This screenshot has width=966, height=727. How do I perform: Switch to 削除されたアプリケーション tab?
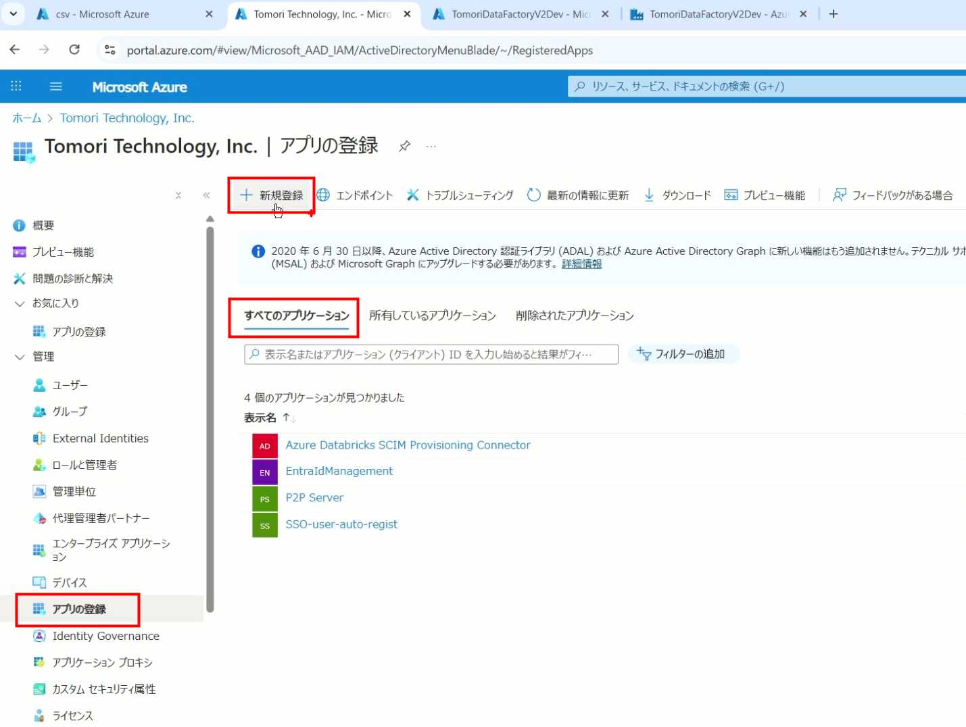(x=574, y=316)
